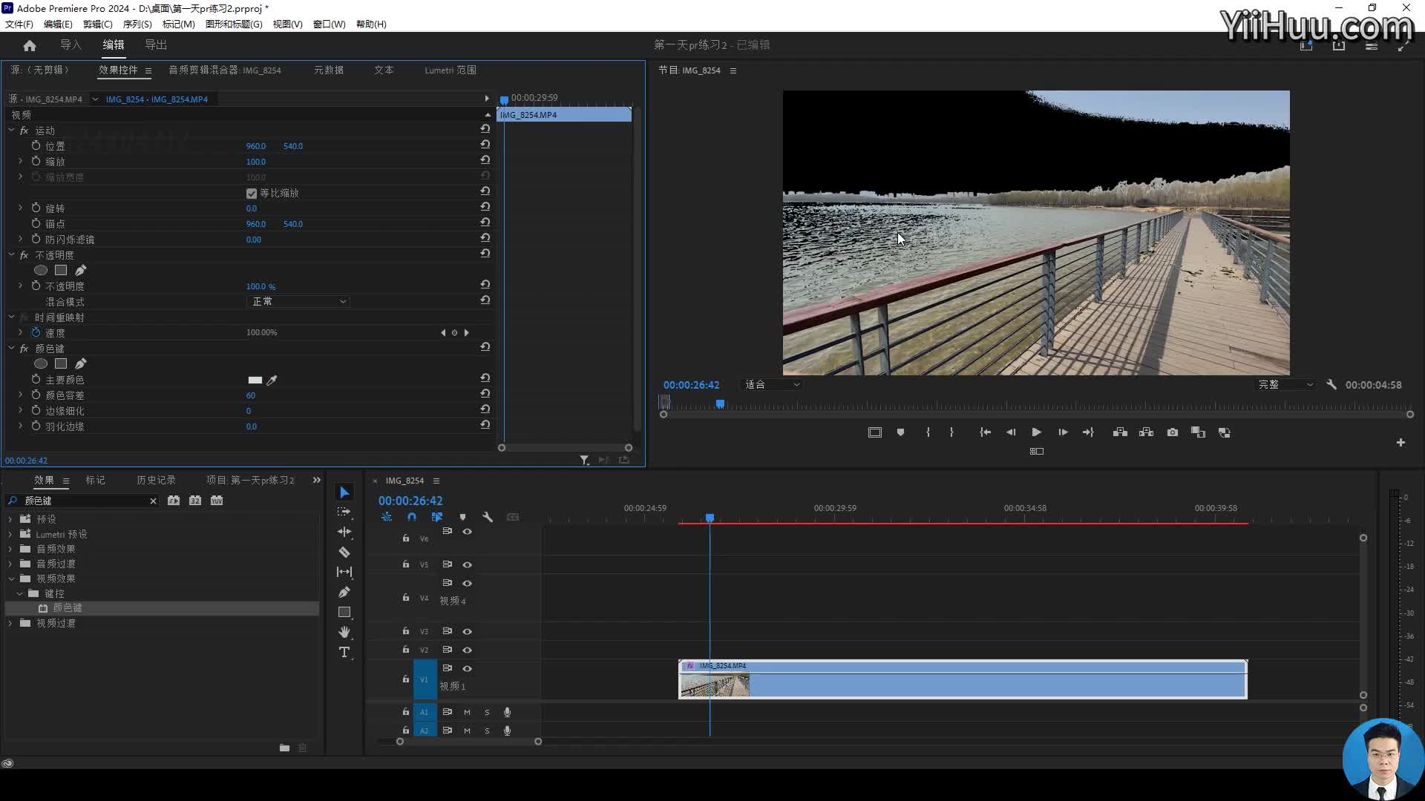Open the Sequence menu

click(x=137, y=24)
